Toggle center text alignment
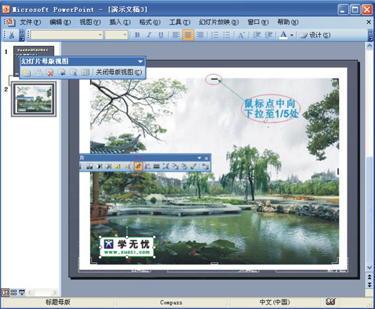This screenshot has height=309, width=375. [188, 35]
